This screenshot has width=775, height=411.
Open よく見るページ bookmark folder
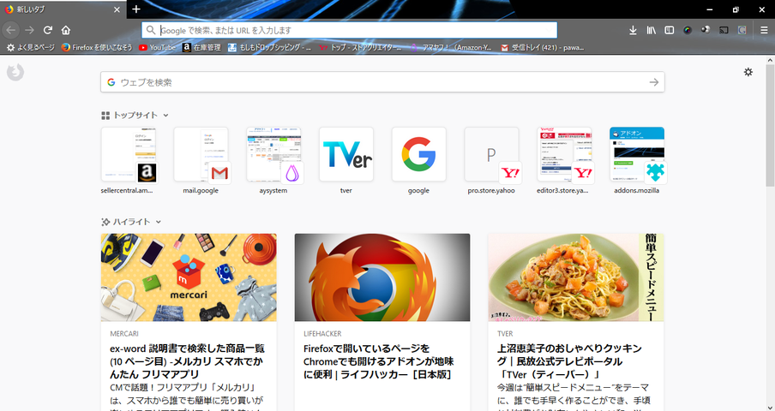[x=31, y=48]
